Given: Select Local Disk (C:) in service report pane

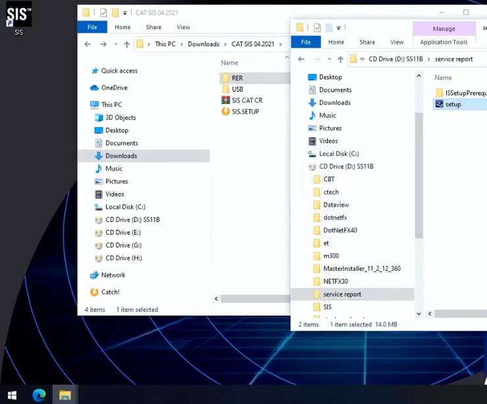Looking at the screenshot, I should point(334,154).
